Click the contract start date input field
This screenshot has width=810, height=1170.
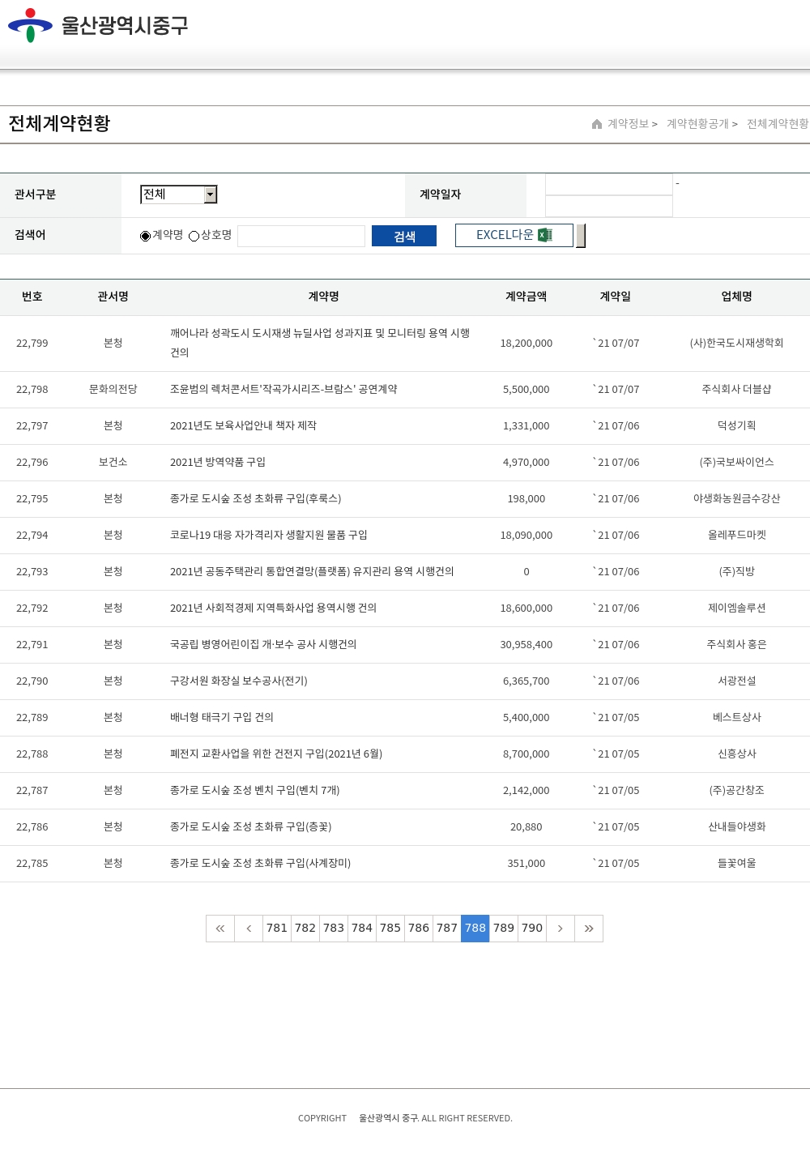tap(609, 185)
